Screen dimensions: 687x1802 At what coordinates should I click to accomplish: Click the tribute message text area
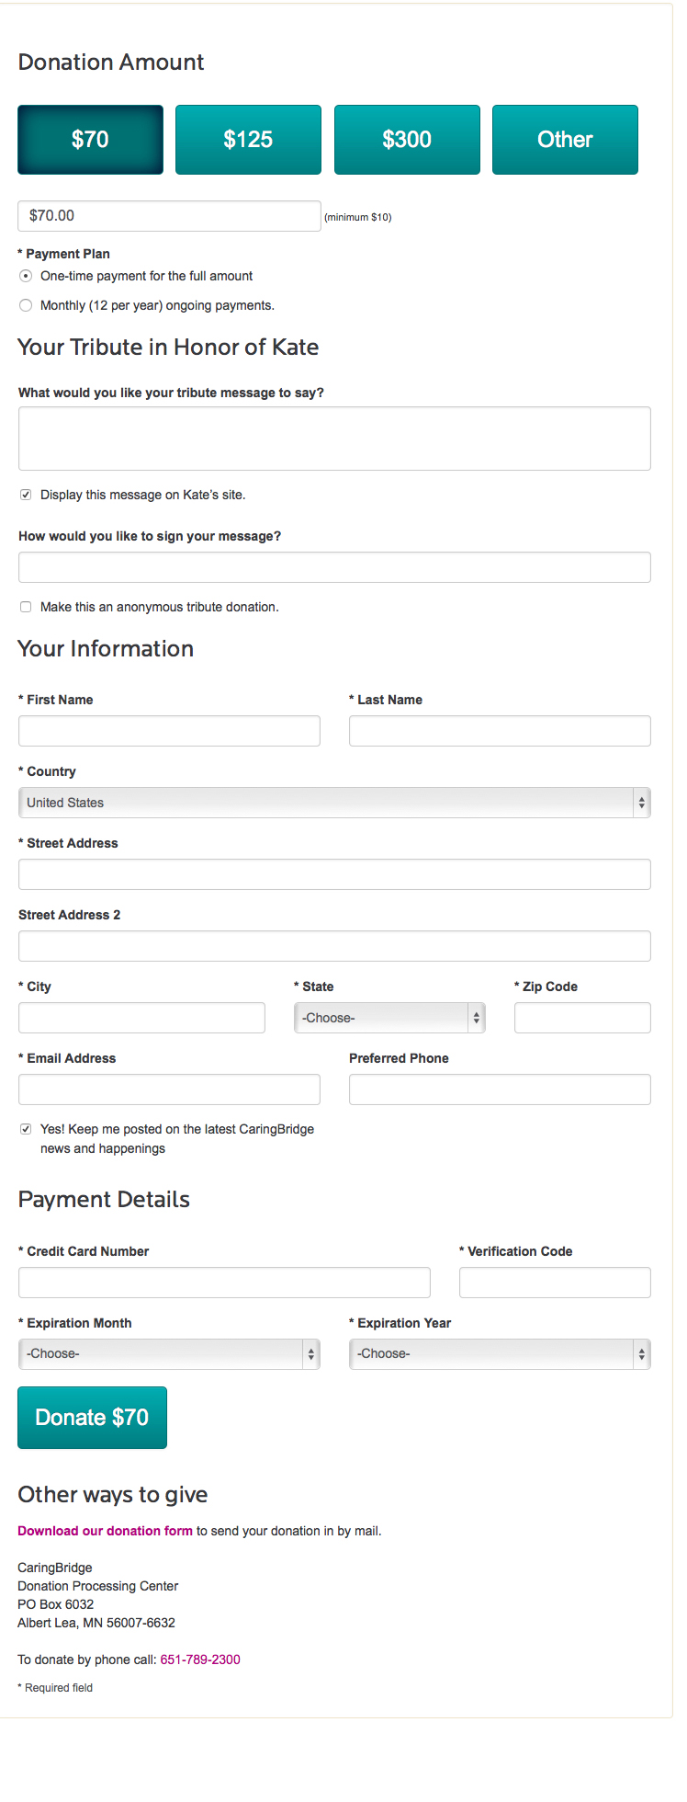point(334,439)
